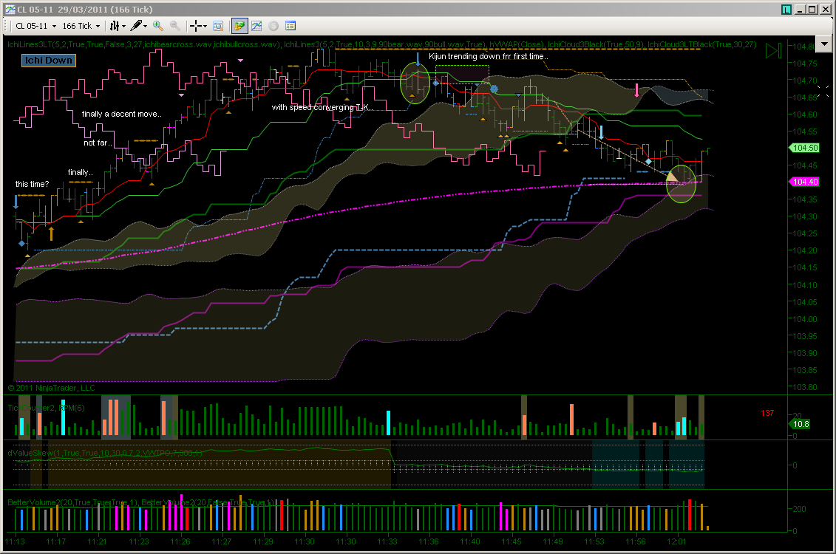Open the chart style bars icon

[115, 26]
